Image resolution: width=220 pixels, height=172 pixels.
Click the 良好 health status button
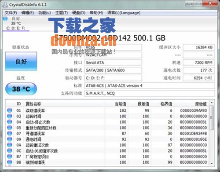coord(21,61)
